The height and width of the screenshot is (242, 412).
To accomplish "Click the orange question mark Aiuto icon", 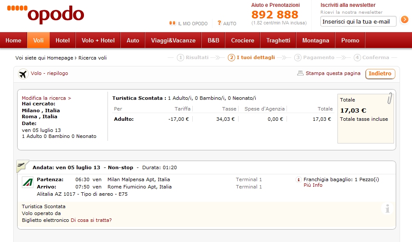I will tap(219, 23).
